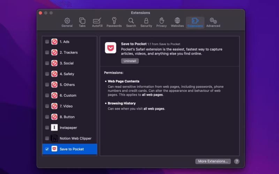Click the blocker icon beside 5. Others

coord(54,85)
